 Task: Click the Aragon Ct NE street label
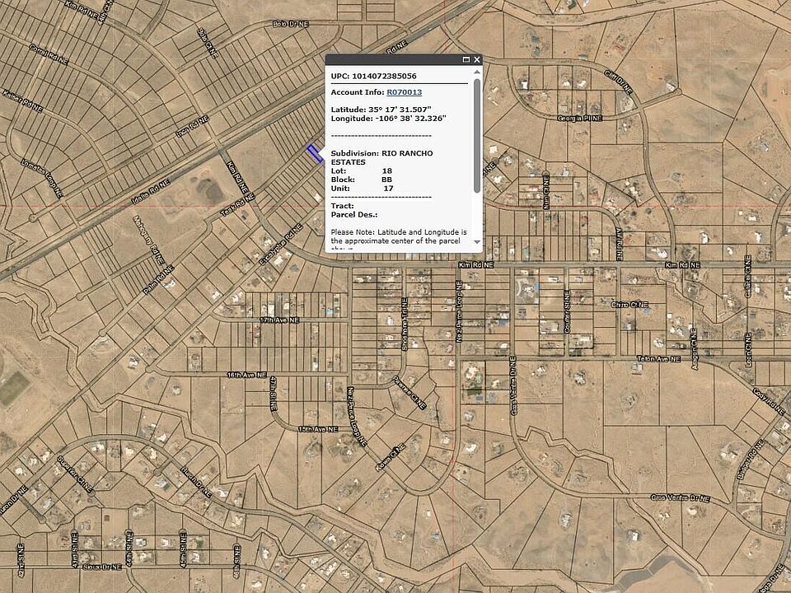pos(695,349)
